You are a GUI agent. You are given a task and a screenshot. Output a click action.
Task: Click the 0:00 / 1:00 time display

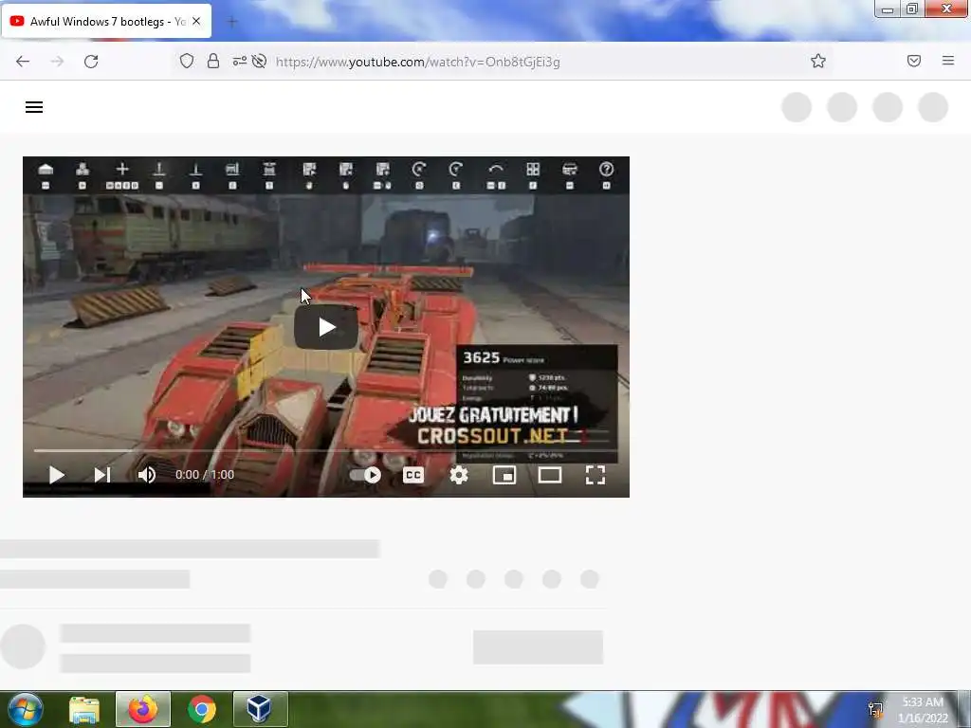(x=205, y=475)
